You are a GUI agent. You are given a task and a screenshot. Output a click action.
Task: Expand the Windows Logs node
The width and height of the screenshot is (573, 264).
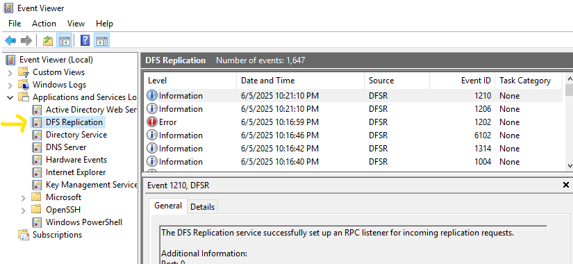10,85
